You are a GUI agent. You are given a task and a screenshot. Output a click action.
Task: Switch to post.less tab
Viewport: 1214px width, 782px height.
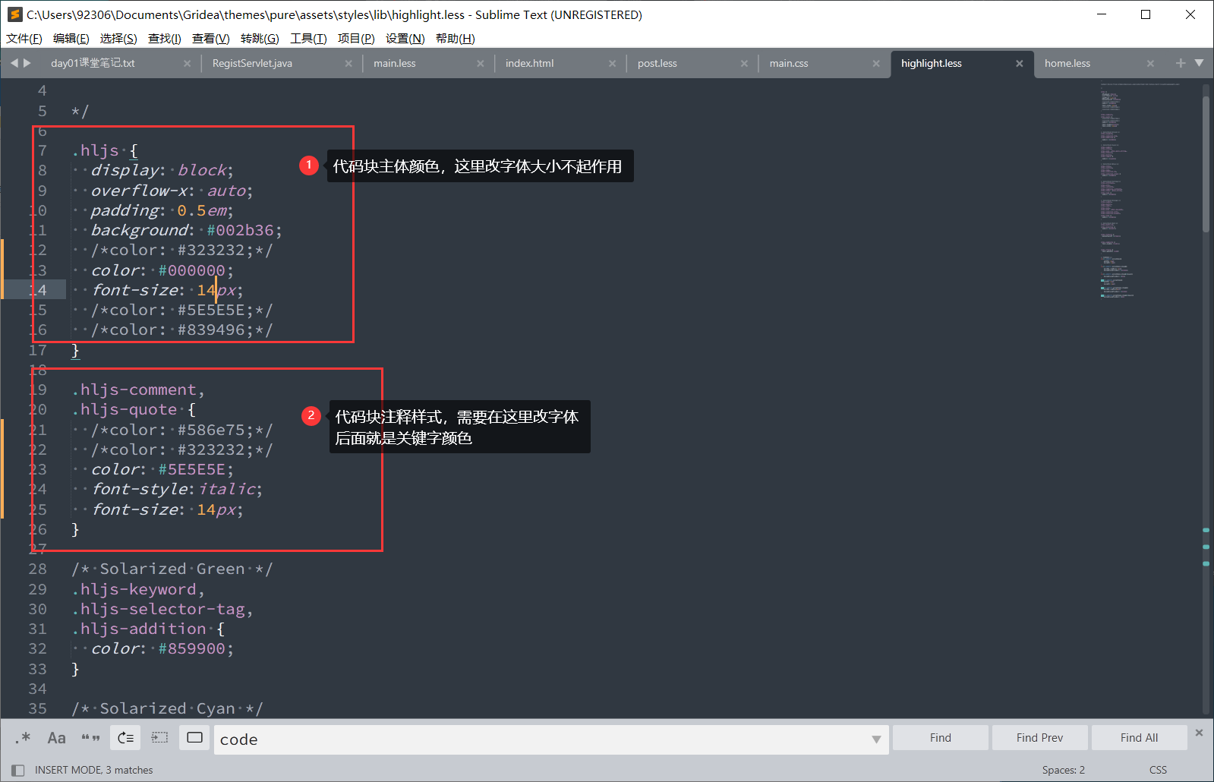[657, 63]
